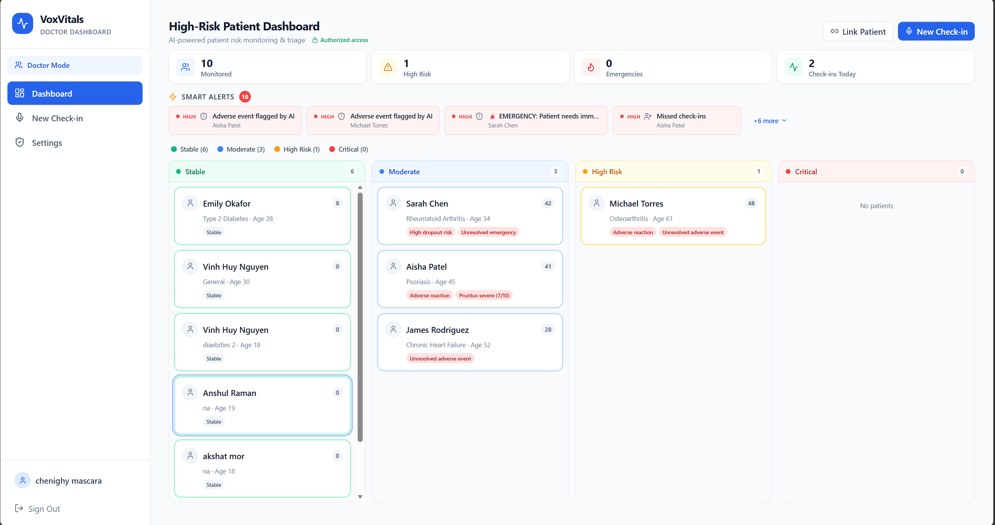Click the shield icon beside Settings
The width and height of the screenshot is (995, 525).
(19, 142)
